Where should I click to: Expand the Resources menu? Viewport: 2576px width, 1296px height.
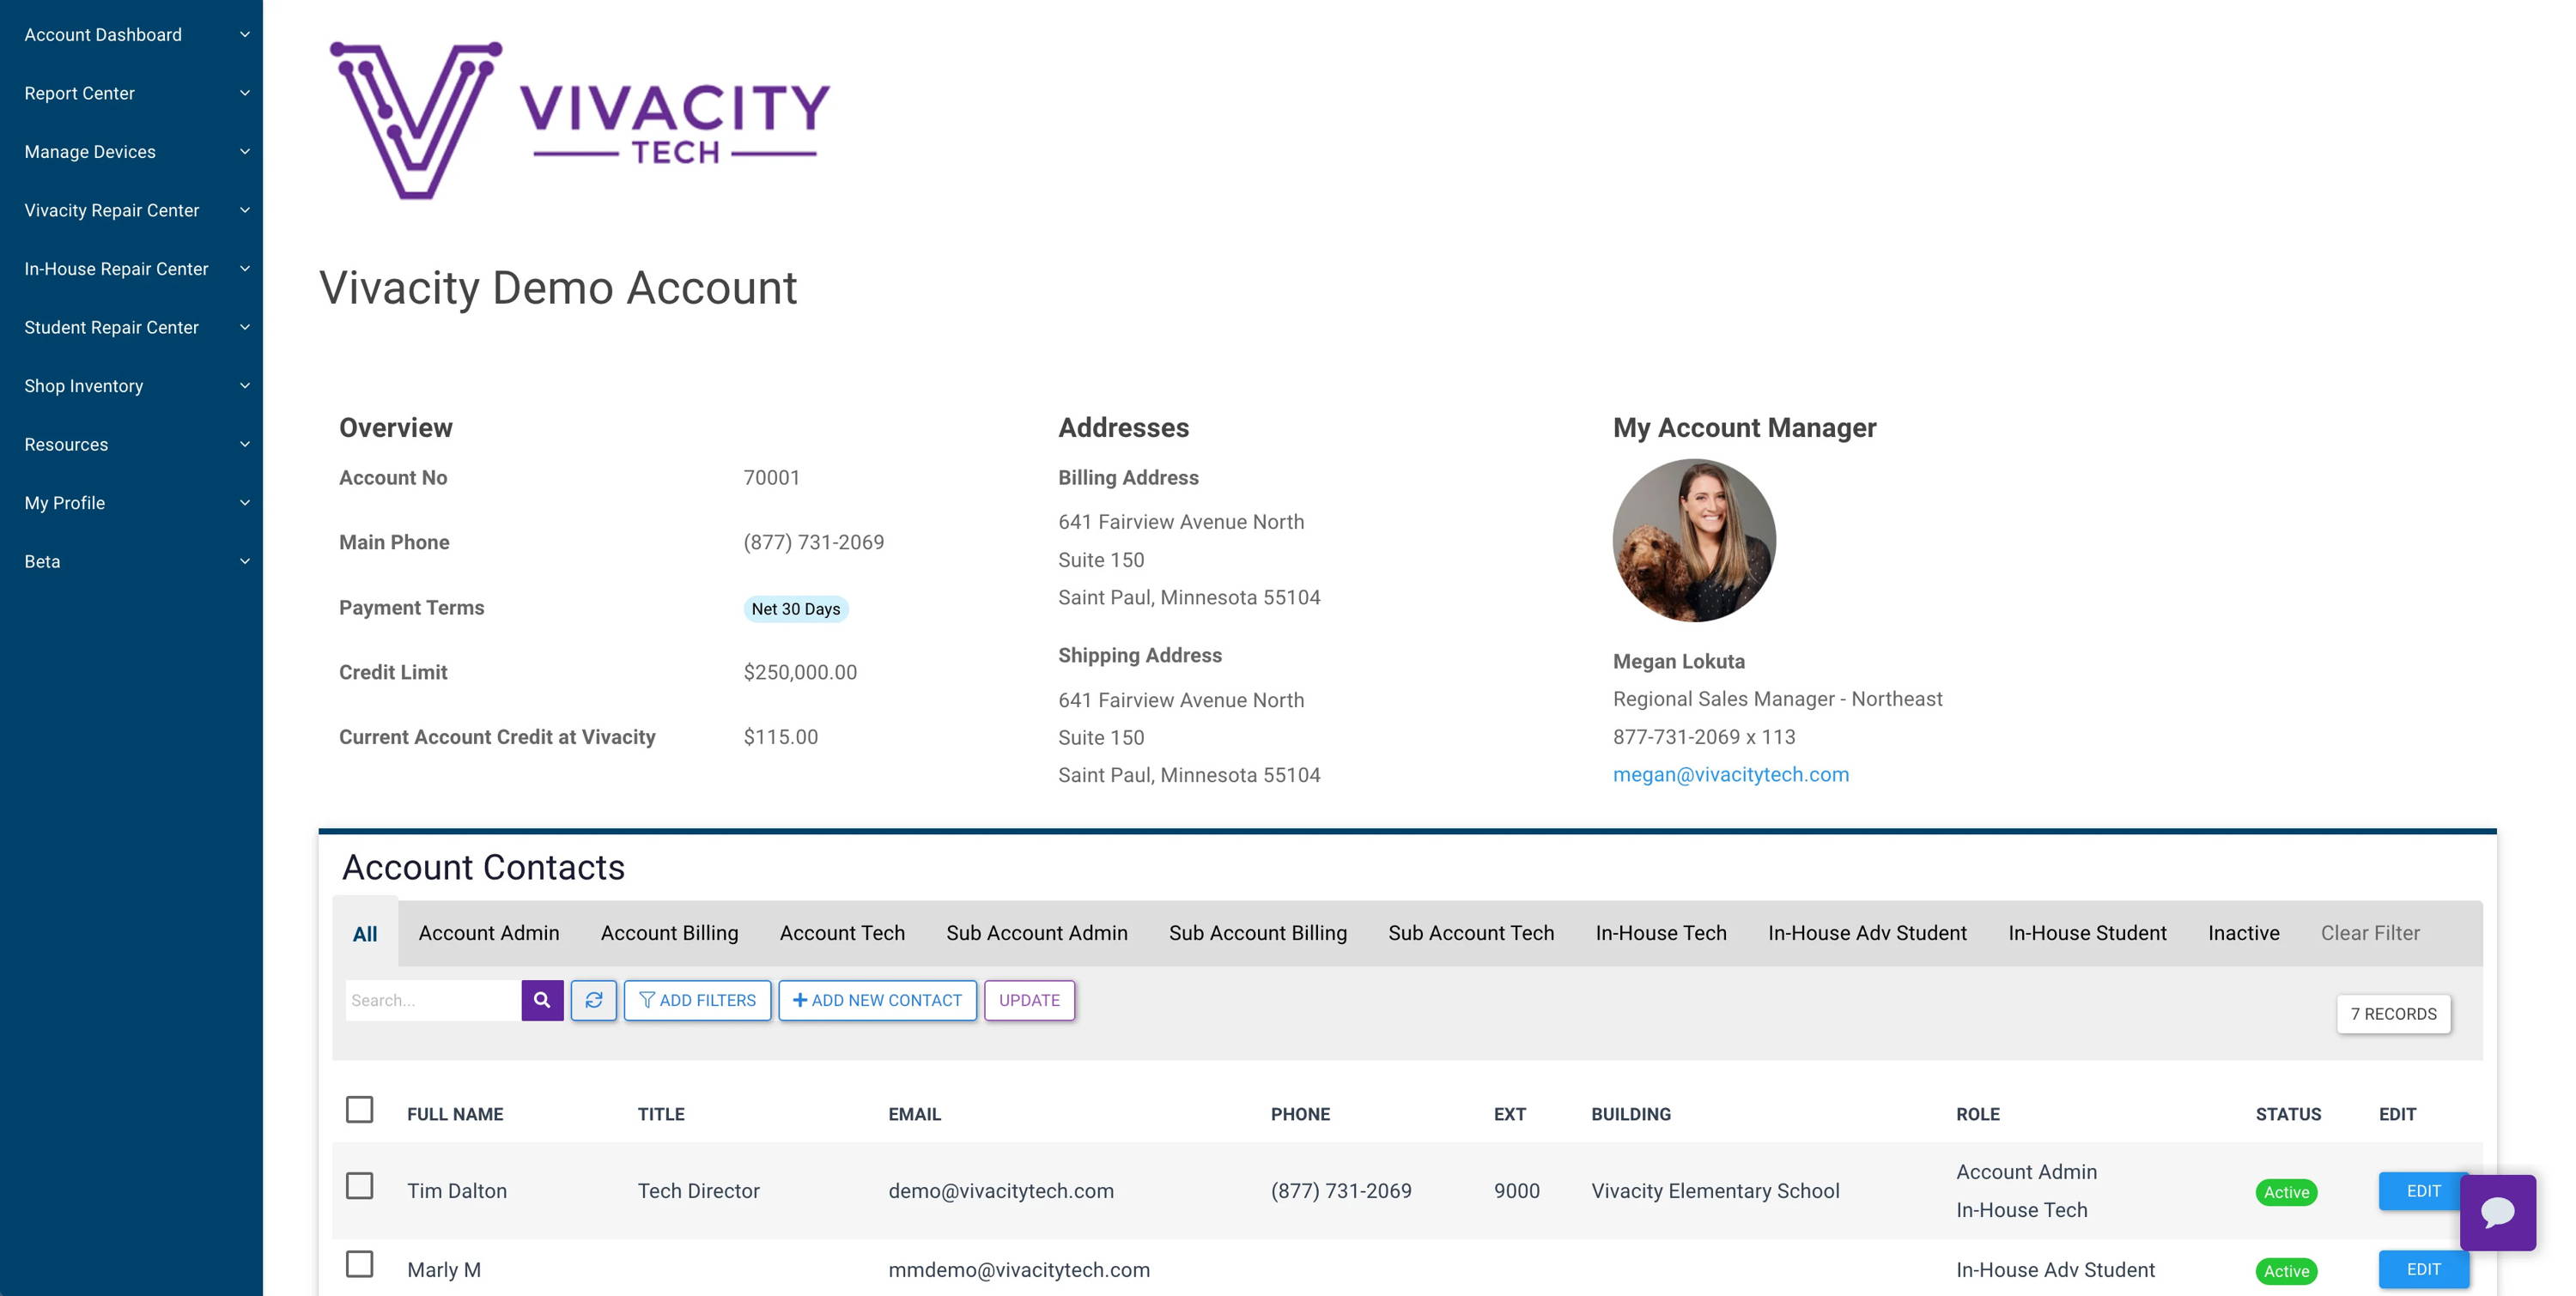(x=132, y=445)
